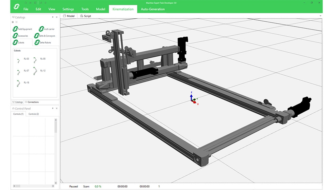Open the document tab list dropdown arrow

tap(320, 16)
